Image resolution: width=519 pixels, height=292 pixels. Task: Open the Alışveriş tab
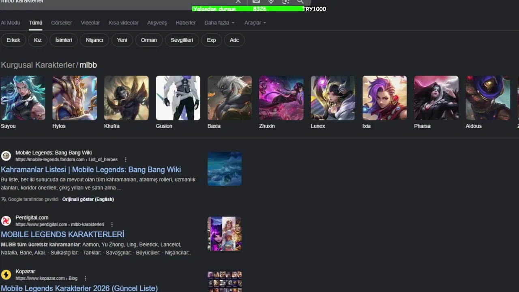point(157,23)
